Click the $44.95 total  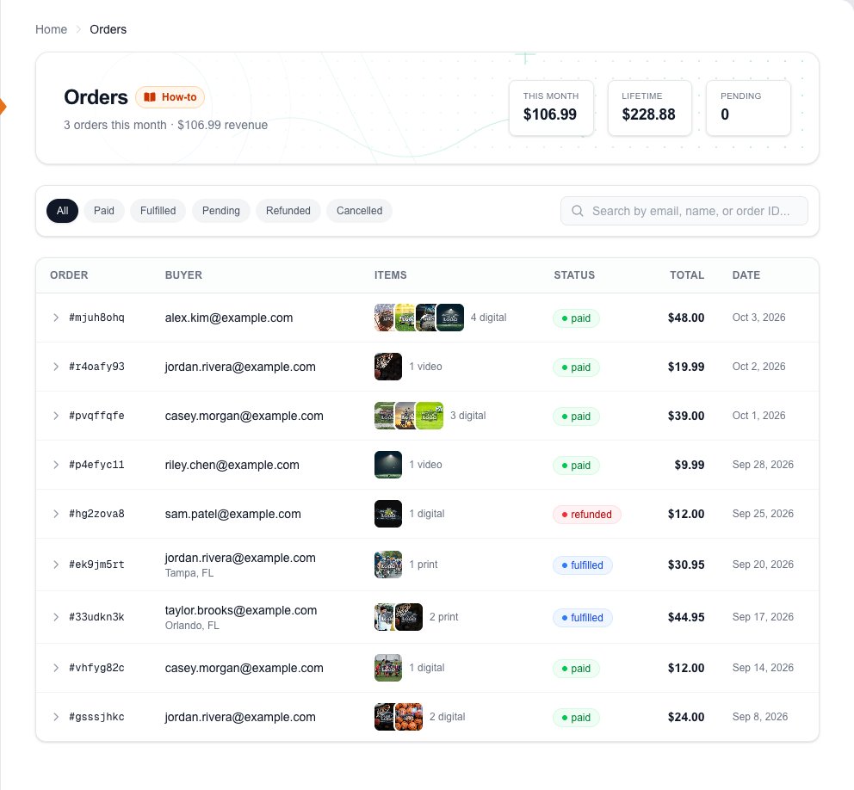point(686,617)
